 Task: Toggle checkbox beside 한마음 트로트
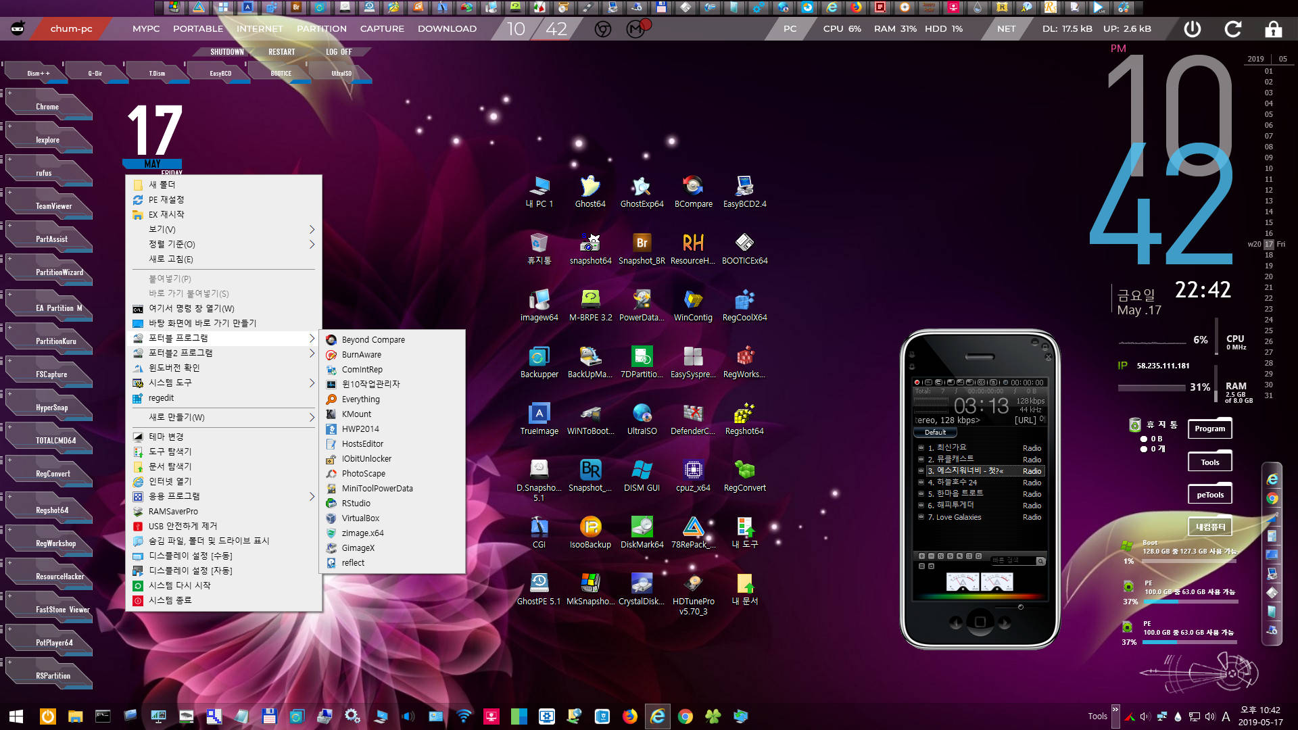pos(921,494)
